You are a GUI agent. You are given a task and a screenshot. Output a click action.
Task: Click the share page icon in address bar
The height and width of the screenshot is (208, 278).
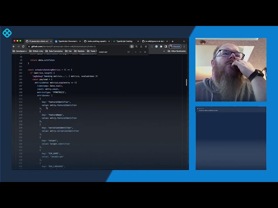[x=141, y=46]
